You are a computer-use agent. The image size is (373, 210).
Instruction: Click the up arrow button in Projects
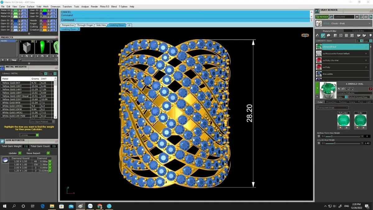7,60
